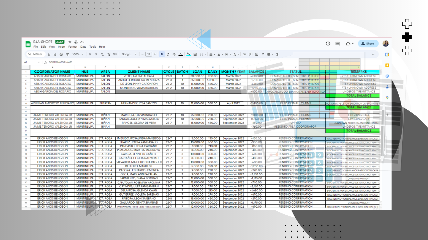Image resolution: width=428 pixels, height=240 pixels.
Task: Open Google Tasks in the side panel
Action: pos(387,76)
